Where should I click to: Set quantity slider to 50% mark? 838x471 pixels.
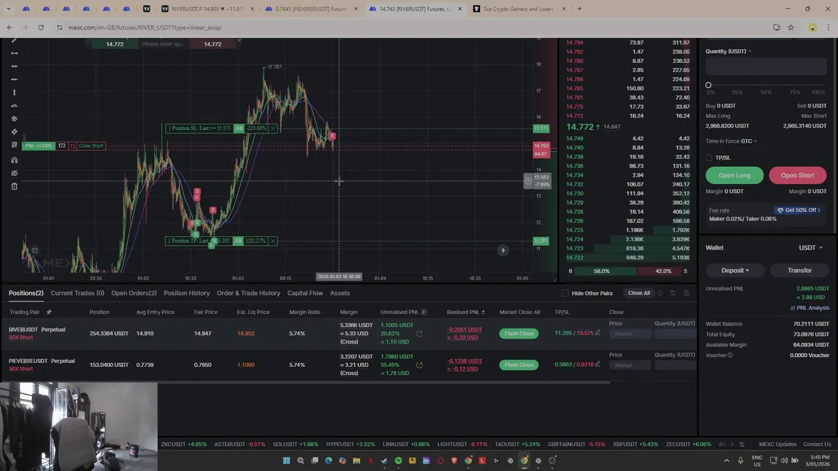coord(766,85)
